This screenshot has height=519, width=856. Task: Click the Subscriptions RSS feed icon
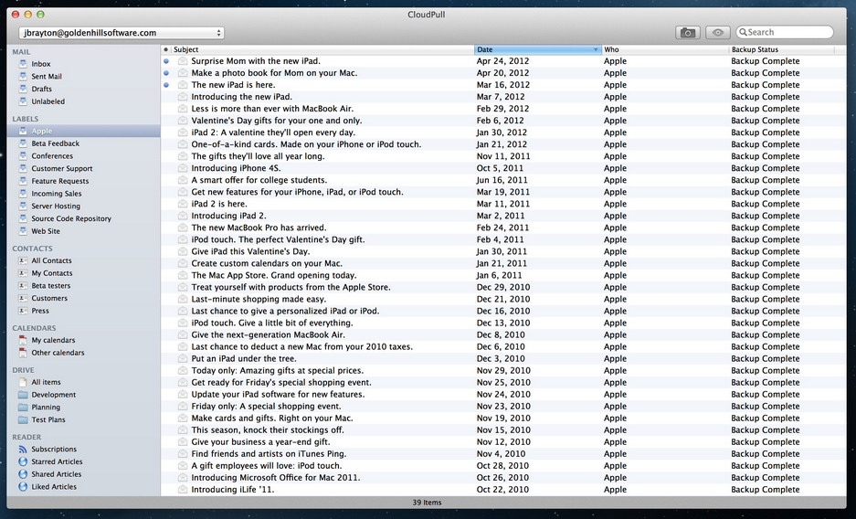[x=23, y=450]
